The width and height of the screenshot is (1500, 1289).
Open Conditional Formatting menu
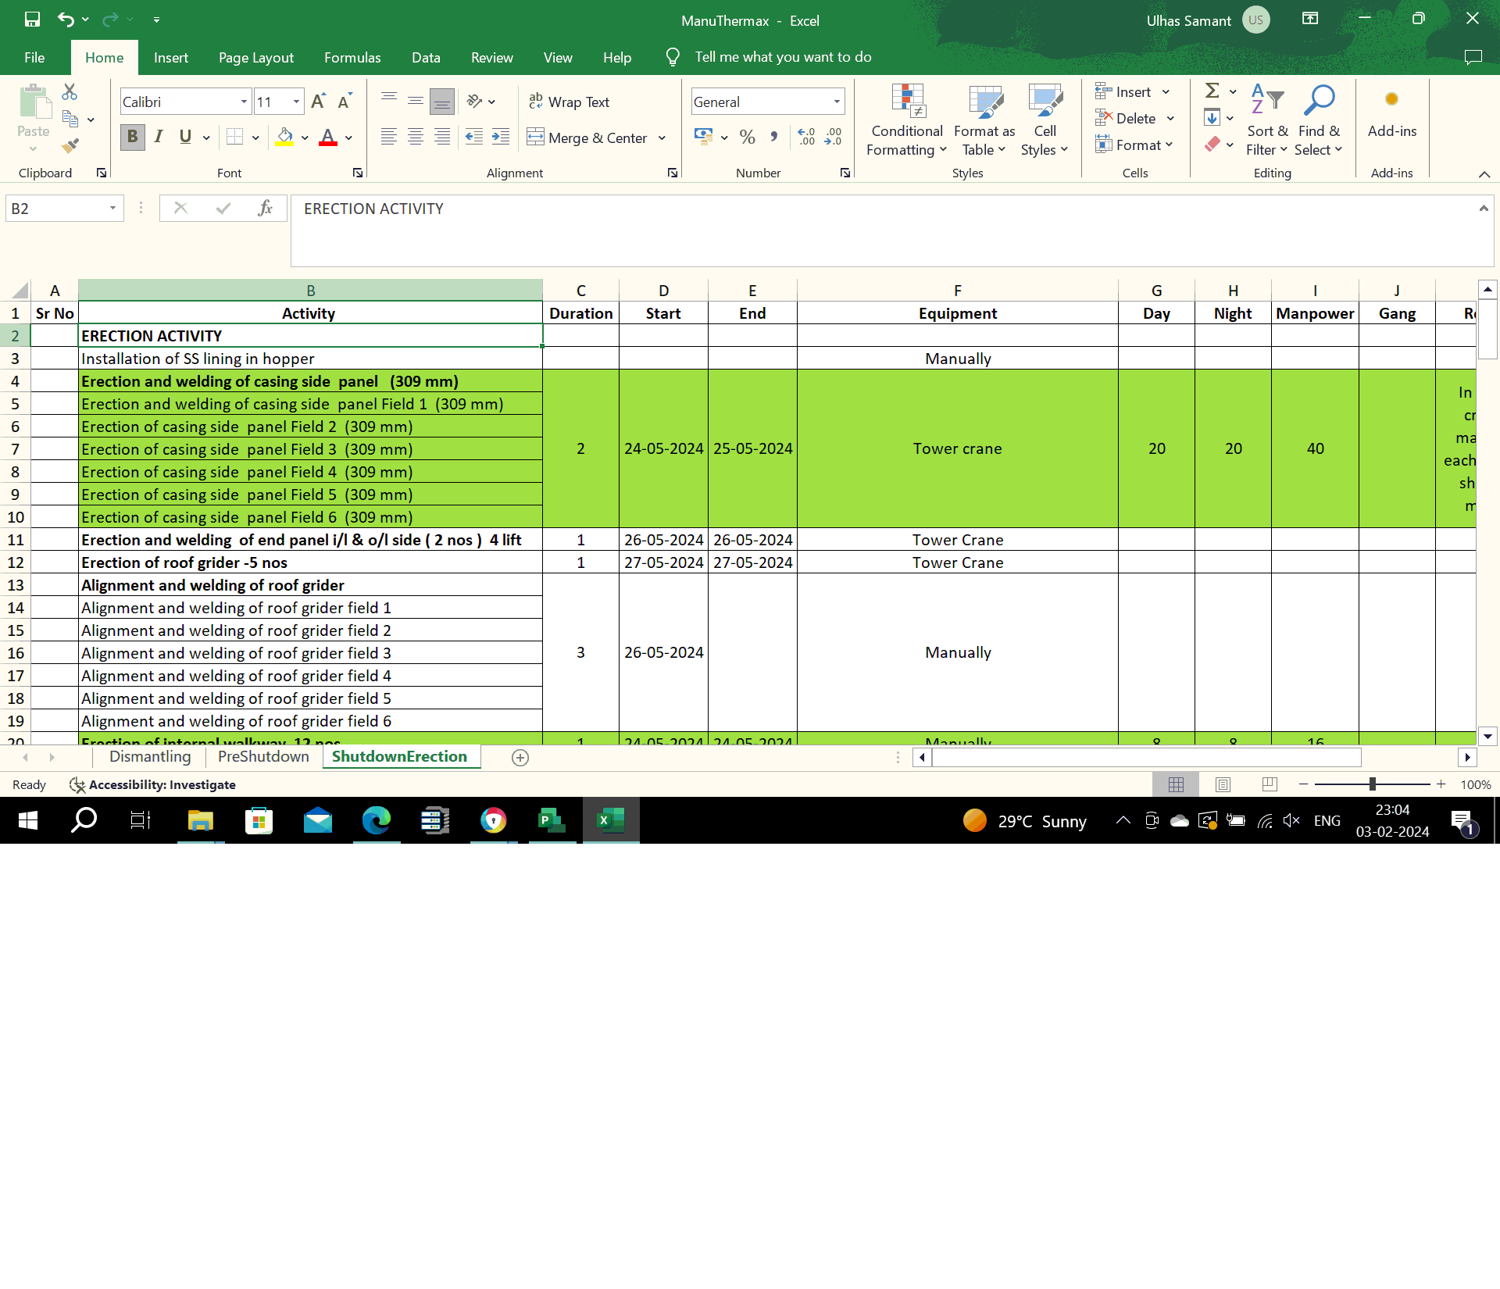907,121
